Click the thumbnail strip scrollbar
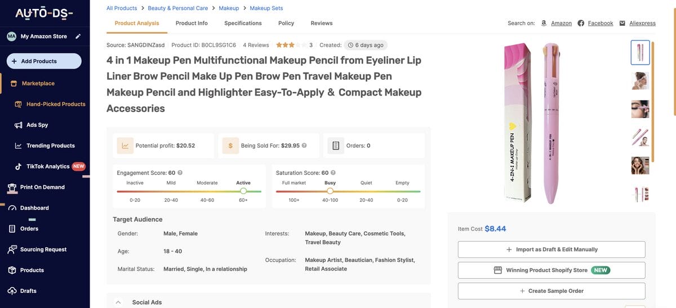Screen dimensions: 676x308 (x=653, y=101)
